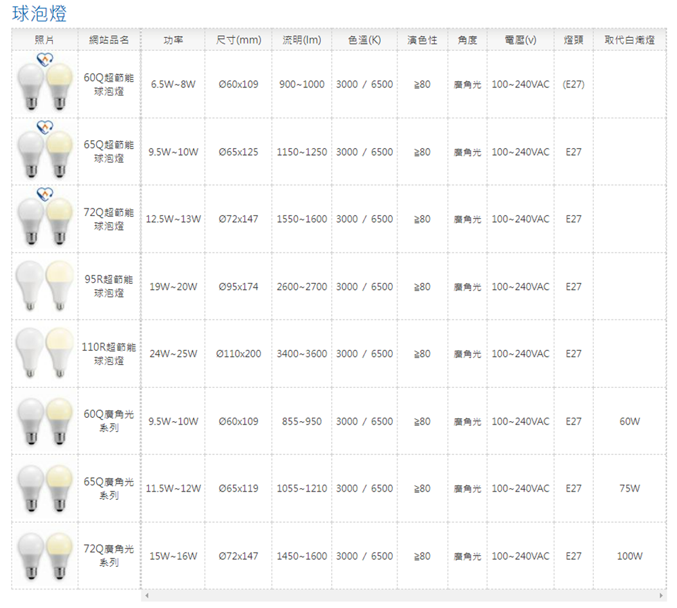
Task: Click the 流明(lm) column header
Action: tap(301, 41)
